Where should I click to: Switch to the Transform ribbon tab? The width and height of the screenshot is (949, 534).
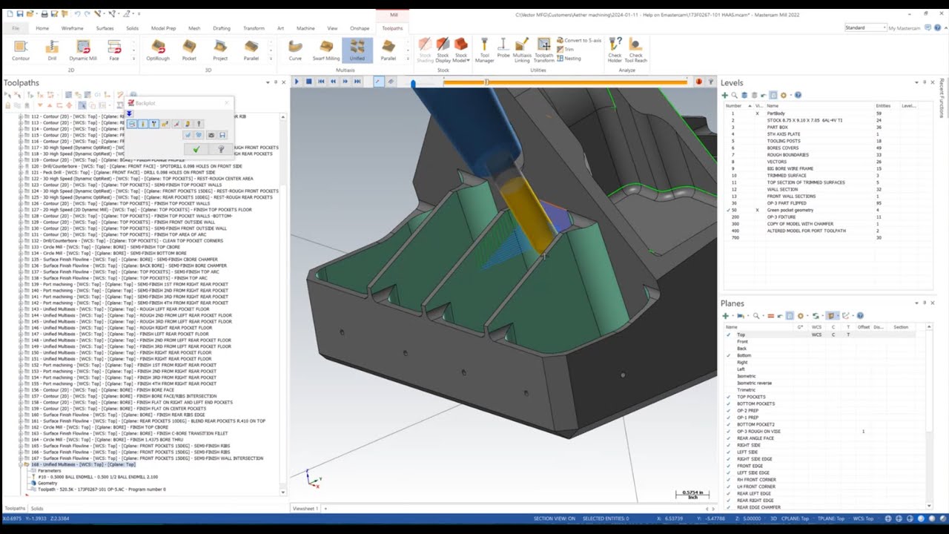pyautogui.click(x=254, y=28)
